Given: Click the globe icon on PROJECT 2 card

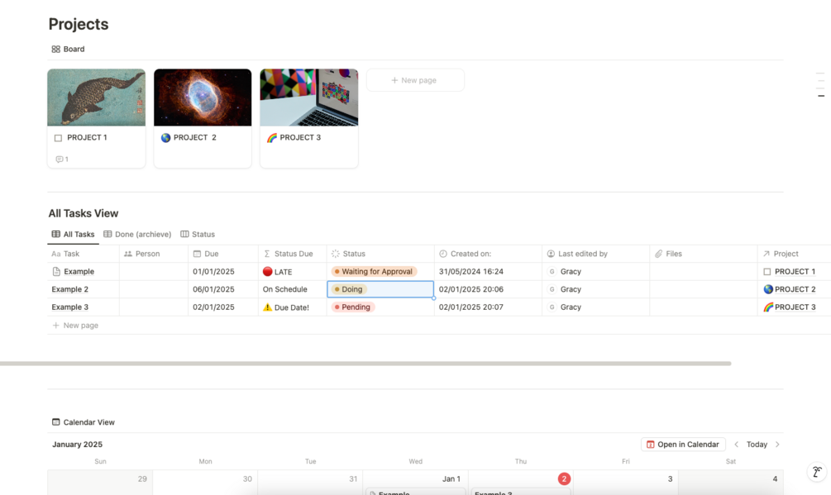Looking at the screenshot, I should coord(166,138).
